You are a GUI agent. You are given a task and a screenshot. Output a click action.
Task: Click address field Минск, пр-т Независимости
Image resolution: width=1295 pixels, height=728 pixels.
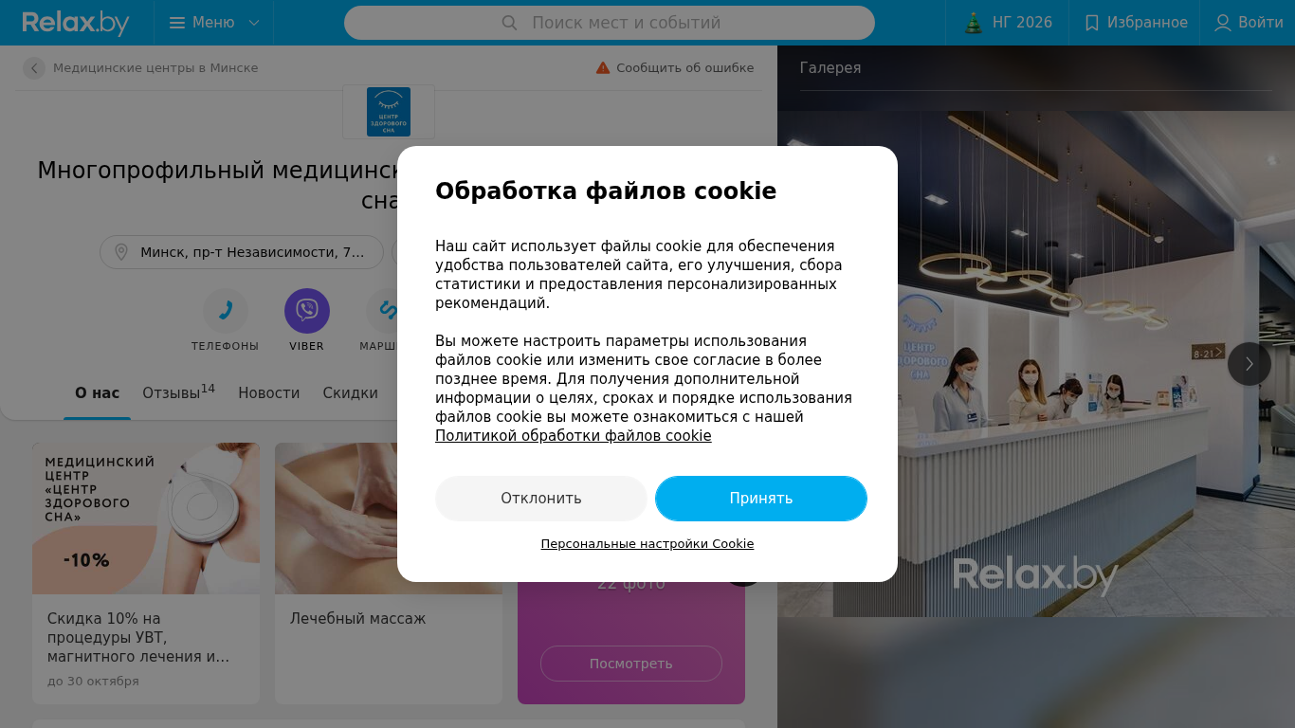242,252
